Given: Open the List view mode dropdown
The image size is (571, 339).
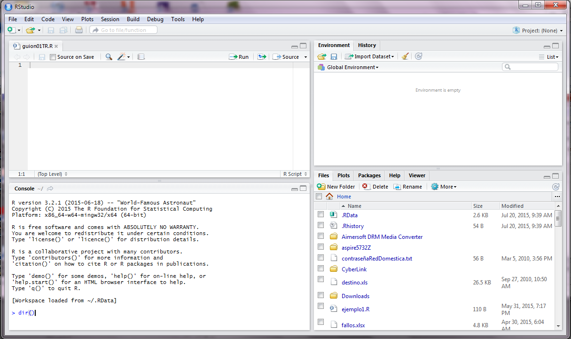Looking at the screenshot, I should (548, 57).
